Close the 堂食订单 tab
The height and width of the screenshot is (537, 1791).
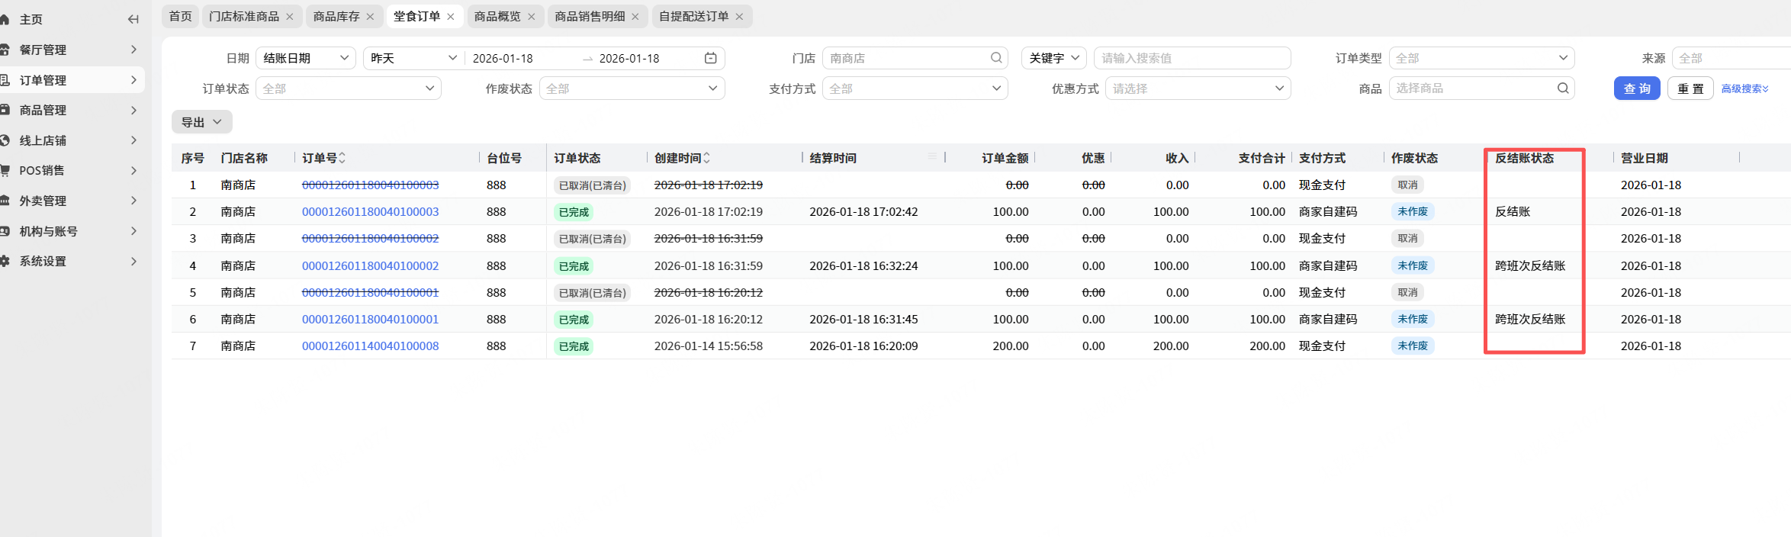click(x=451, y=16)
